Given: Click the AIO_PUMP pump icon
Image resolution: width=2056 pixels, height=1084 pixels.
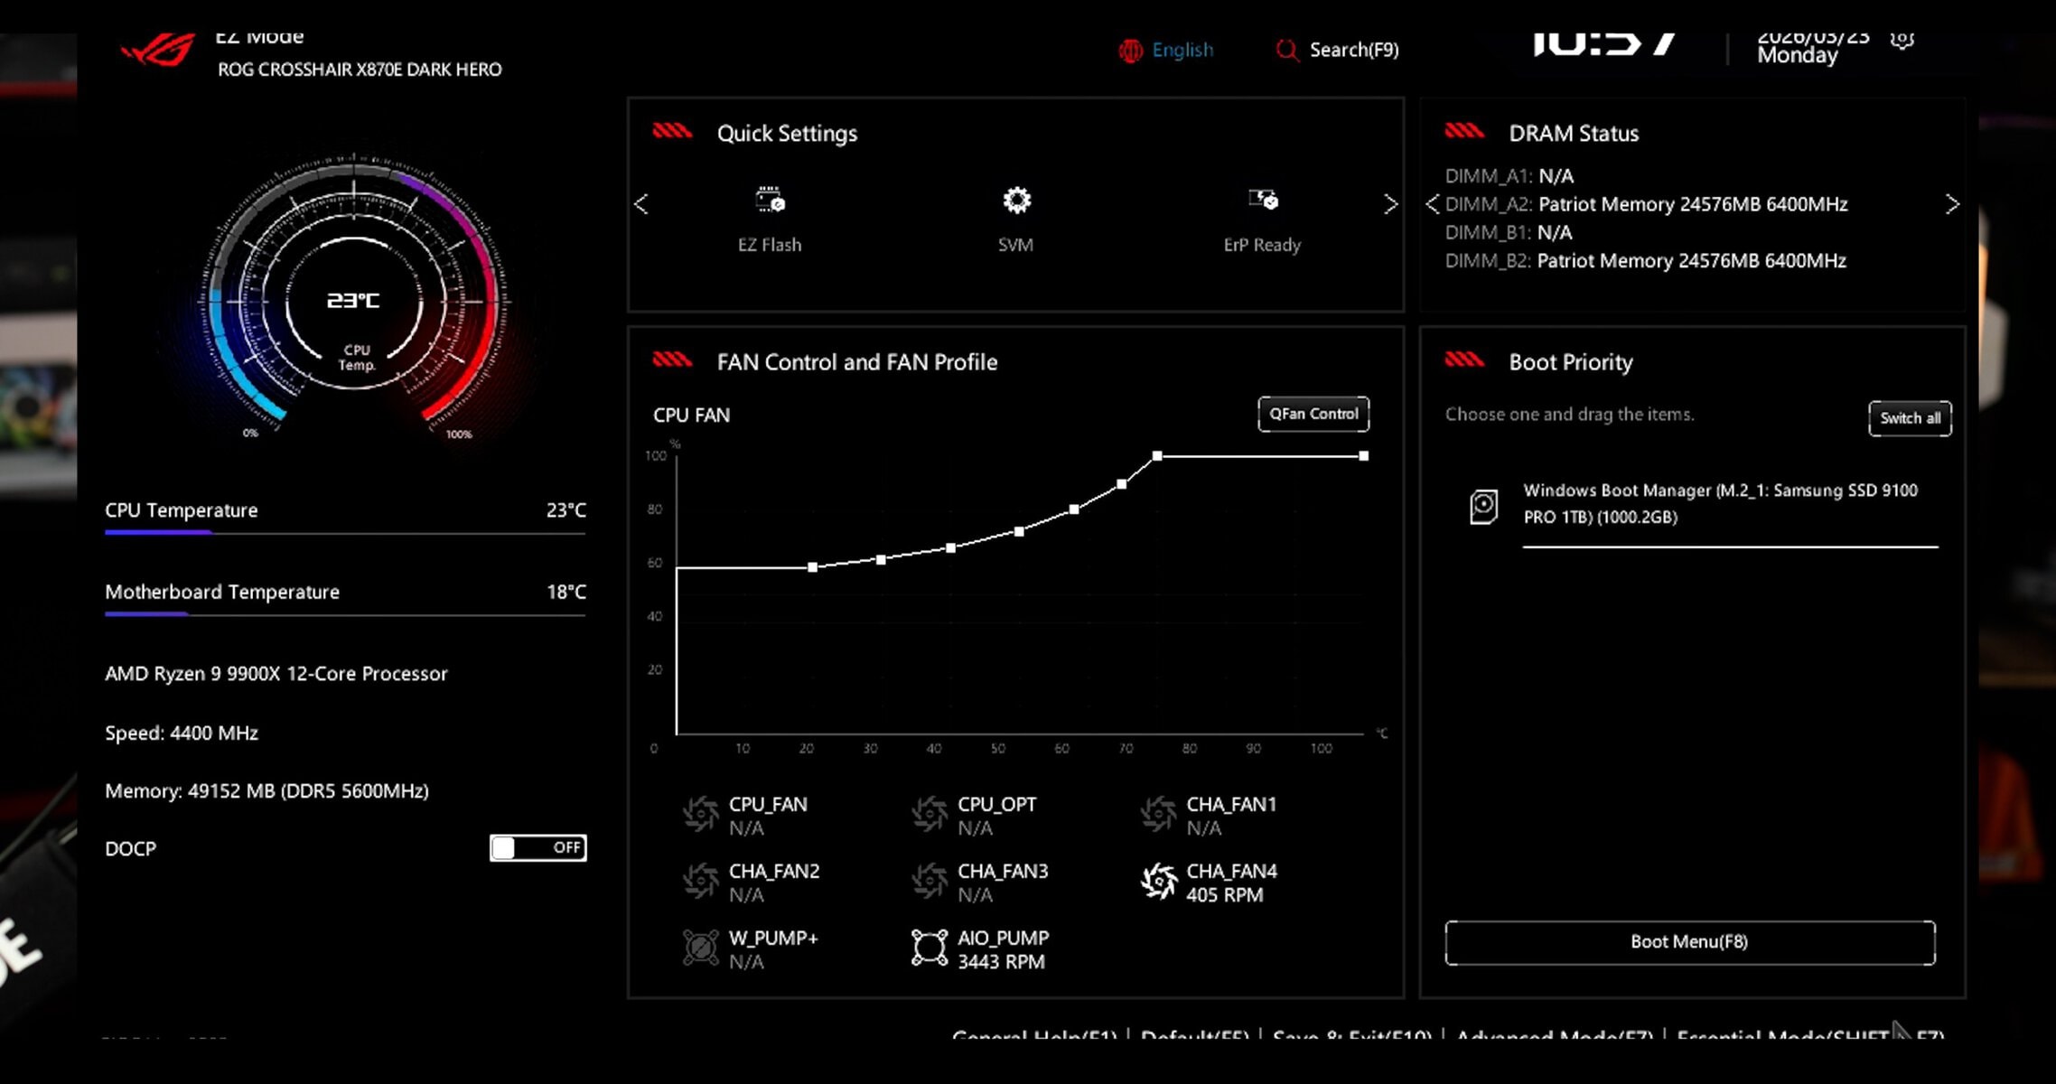Looking at the screenshot, I should [929, 948].
